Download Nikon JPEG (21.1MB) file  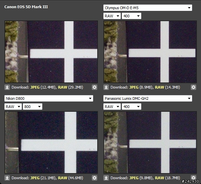[x=35, y=178]
